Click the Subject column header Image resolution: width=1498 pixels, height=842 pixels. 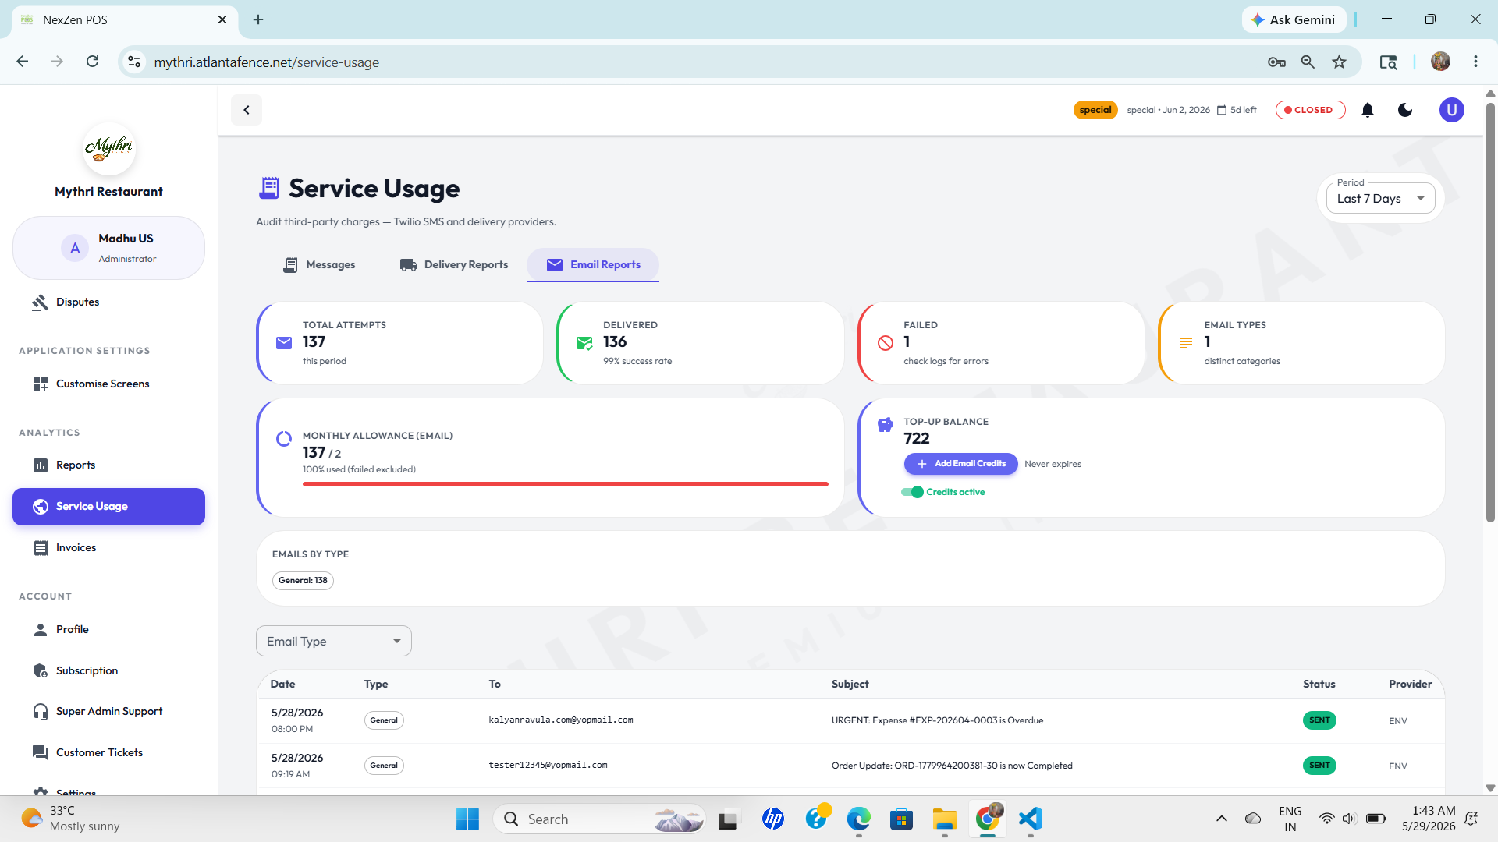point(850,684)
